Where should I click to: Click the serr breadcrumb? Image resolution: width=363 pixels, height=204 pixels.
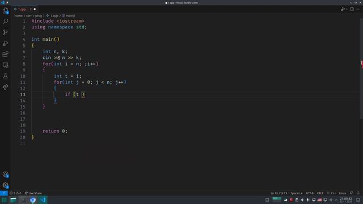click(29, 16)
